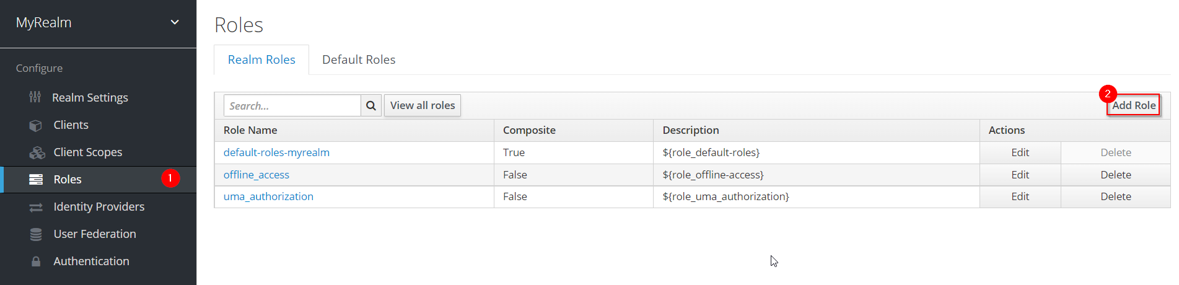
Task: Open the offline_access role link
Action: click(x=256, y=175)
